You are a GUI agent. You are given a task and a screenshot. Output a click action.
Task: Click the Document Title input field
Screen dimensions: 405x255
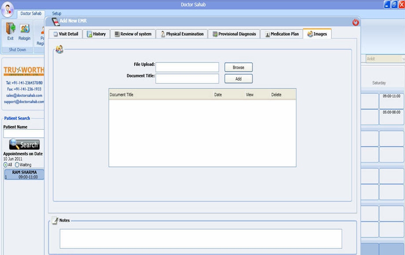coord(187,79)
